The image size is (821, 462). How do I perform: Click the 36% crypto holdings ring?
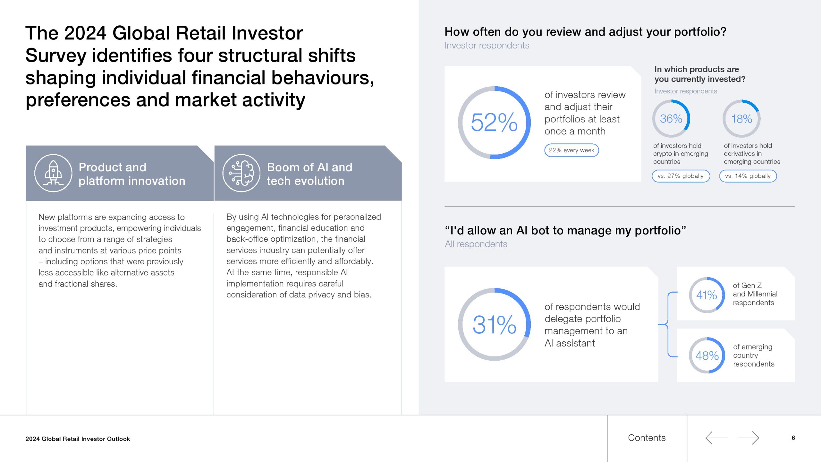(671, 119)
